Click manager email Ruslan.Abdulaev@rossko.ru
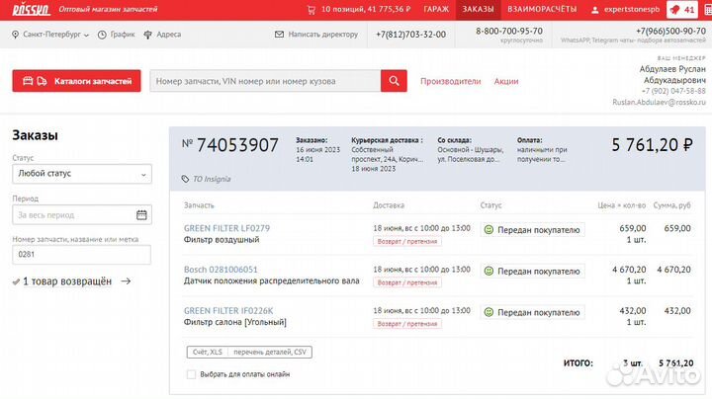 659,103
